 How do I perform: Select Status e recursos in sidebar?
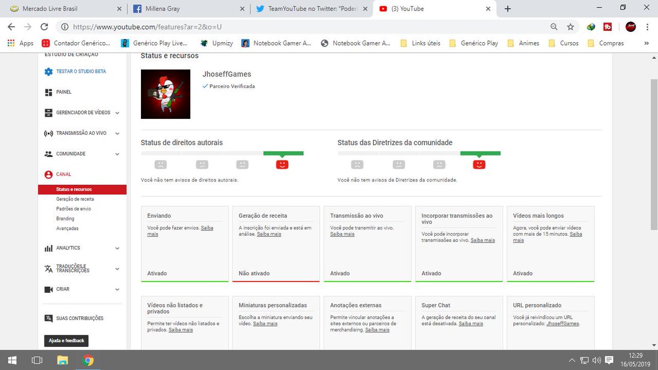pyautogui.click(x=82, y=190)
